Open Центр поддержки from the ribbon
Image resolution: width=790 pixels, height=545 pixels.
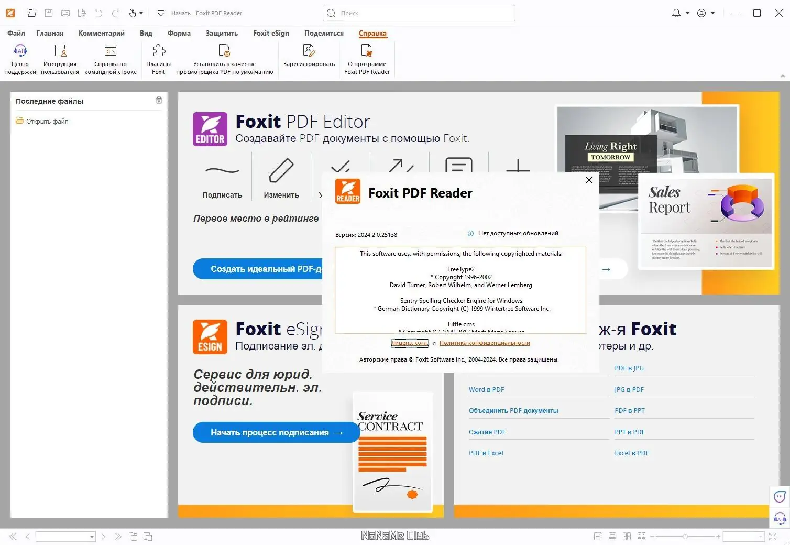click(20, 59)
